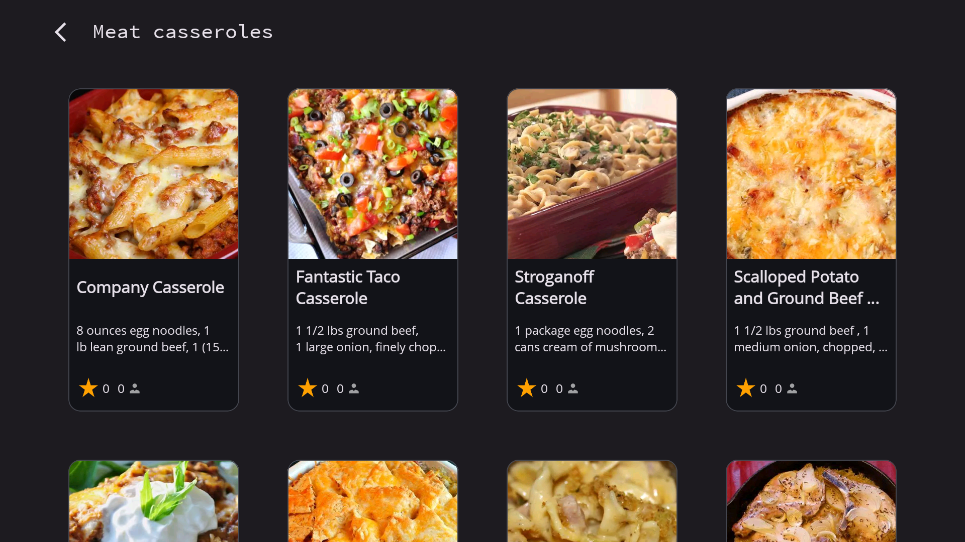This screenshot has width=965, height=542.
Task: Click Fantastic Taco Casserole person icon
Action: [354, 388]
